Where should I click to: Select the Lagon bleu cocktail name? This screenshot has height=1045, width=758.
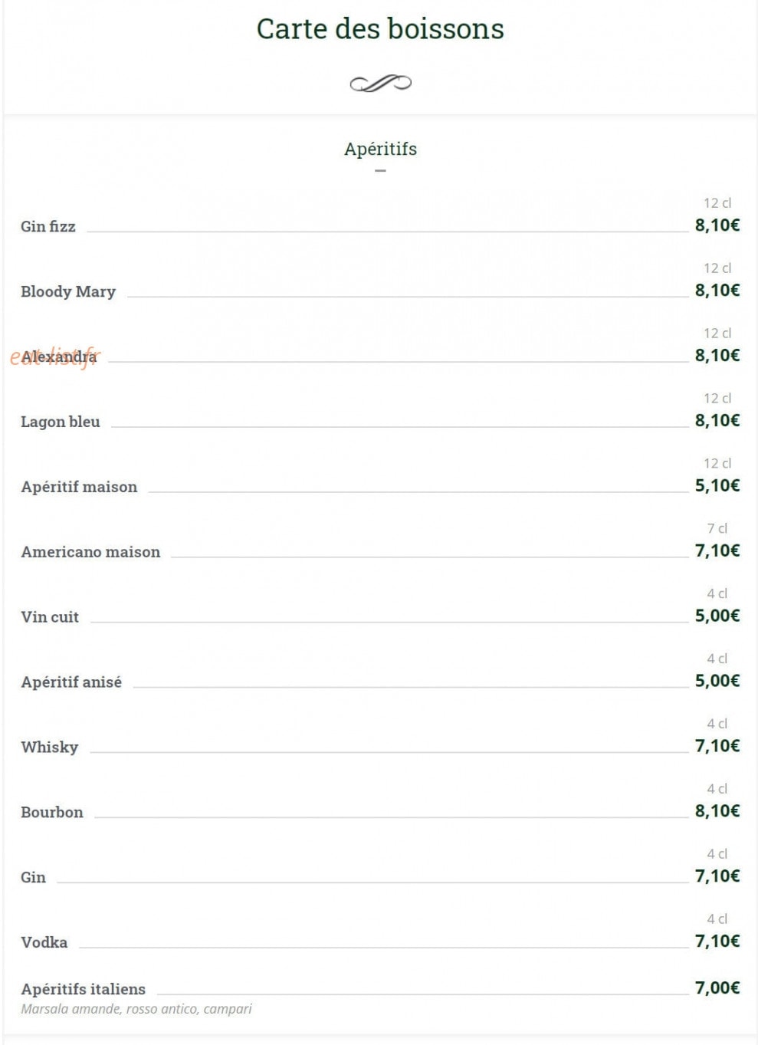(x=61, y=422)
